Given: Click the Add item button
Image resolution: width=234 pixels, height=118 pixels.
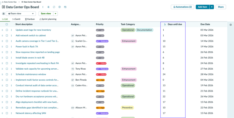Looking at the screenshot, I should click(x=202, y=7).
